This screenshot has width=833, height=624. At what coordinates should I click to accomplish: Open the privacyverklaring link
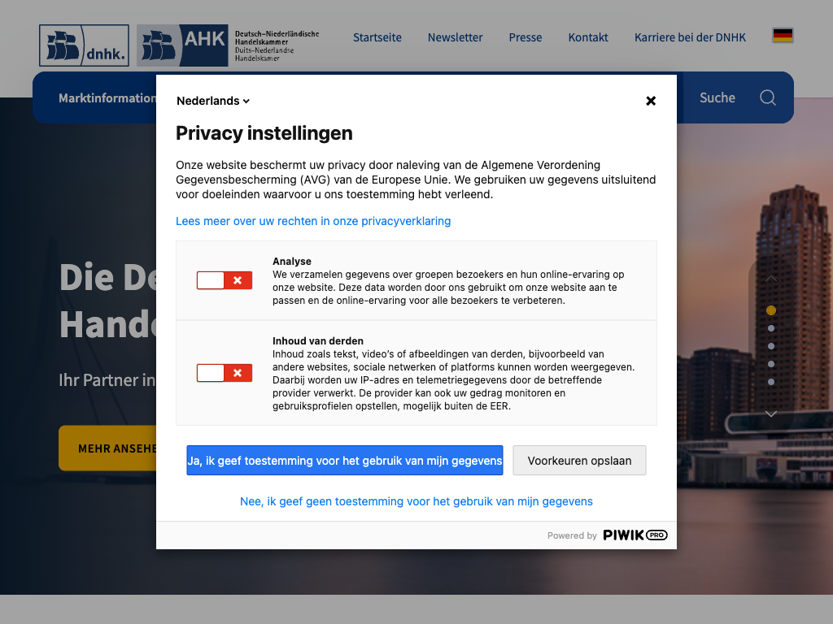tap(313, 221)
